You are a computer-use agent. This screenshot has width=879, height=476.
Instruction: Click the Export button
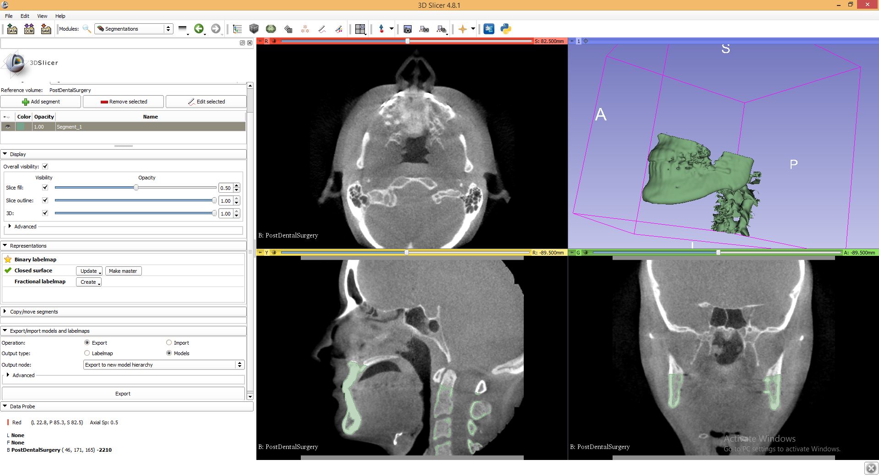[123, 394]
